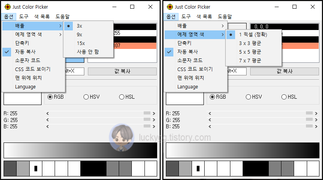Expand 예제 영역 색 submenu in left window
This screenshot has width=323, height=180.
[33, 34]
